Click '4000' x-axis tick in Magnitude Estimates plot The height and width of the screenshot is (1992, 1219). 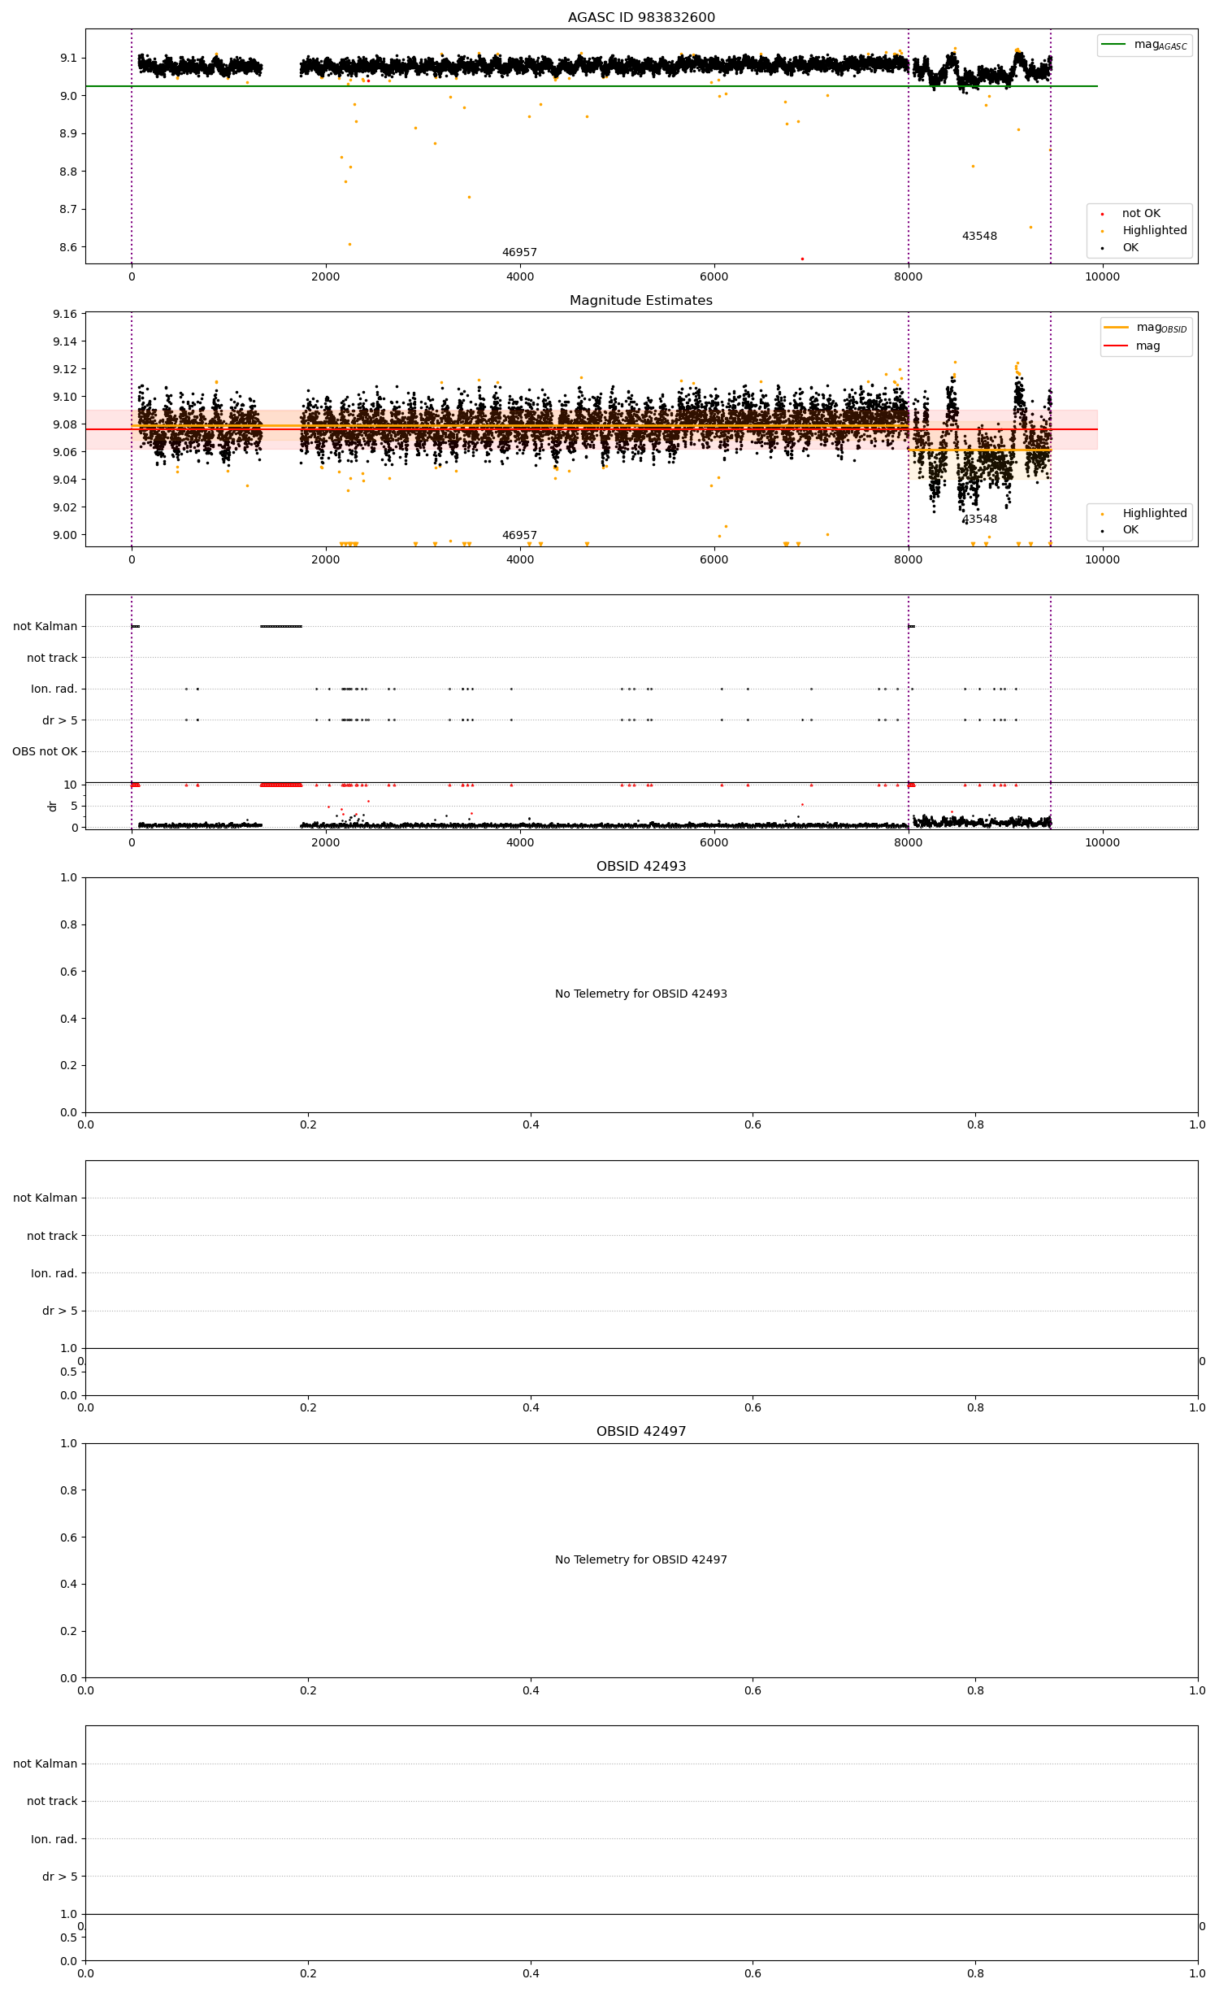tap(520, 559)
